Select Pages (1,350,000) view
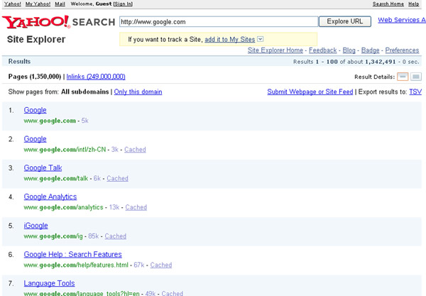This screenshot has width=426, height=296. (35, 77)
